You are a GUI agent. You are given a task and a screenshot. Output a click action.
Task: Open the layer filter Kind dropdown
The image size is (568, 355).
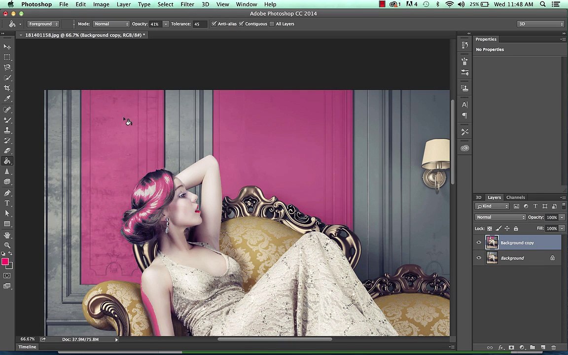pyautogui.click(x=492, y=206)
